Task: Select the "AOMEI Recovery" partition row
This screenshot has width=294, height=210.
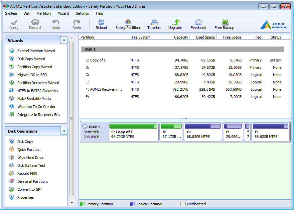Action: 182,89
